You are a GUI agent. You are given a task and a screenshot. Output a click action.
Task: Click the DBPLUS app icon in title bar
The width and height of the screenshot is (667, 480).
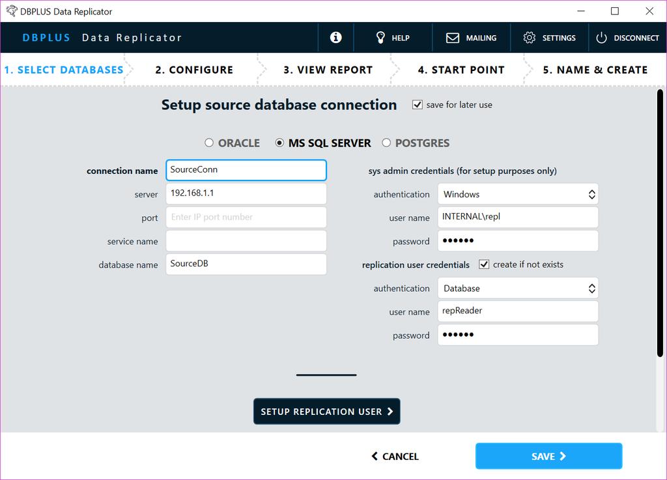[12, 11]
